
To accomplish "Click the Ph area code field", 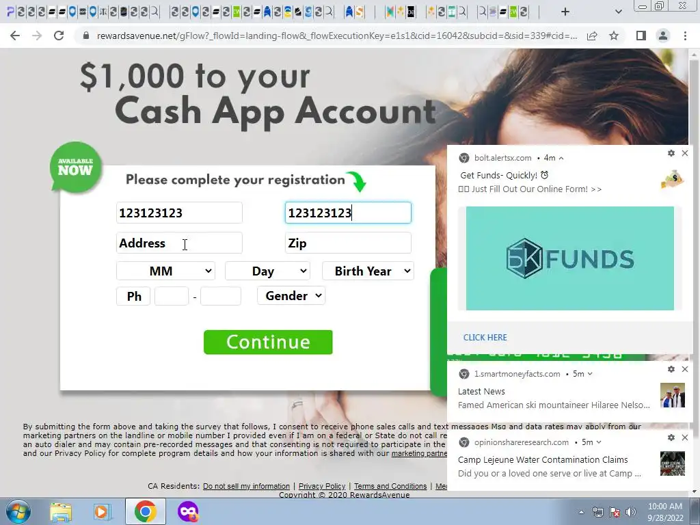I will tap(133, 297).
